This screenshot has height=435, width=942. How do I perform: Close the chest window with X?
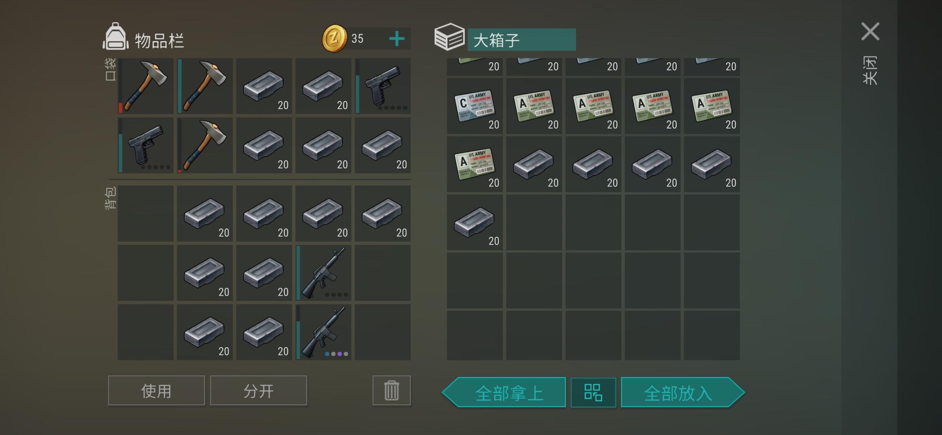tap(870, 31)
